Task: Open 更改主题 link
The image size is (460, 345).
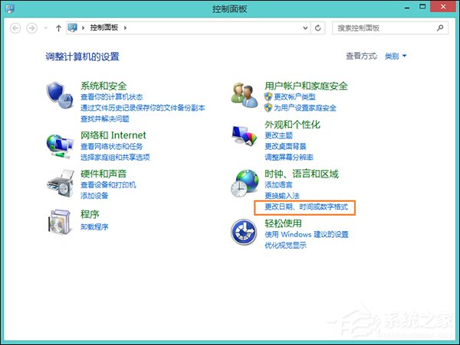Action: point(279,135)
